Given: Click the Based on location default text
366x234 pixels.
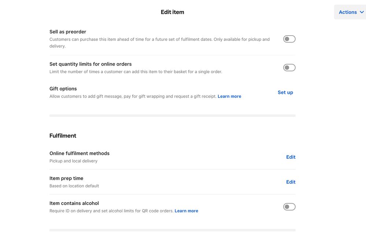Looking at the screenshot, I should click(x=74, y=186).
